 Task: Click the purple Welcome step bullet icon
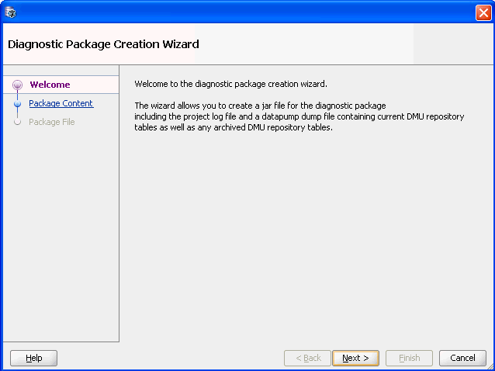coord(18,85)
